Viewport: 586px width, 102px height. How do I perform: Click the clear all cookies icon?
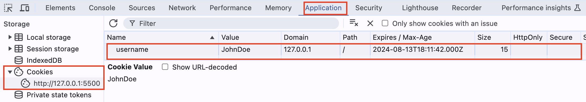pyautogui.click(x=354, y=23)
